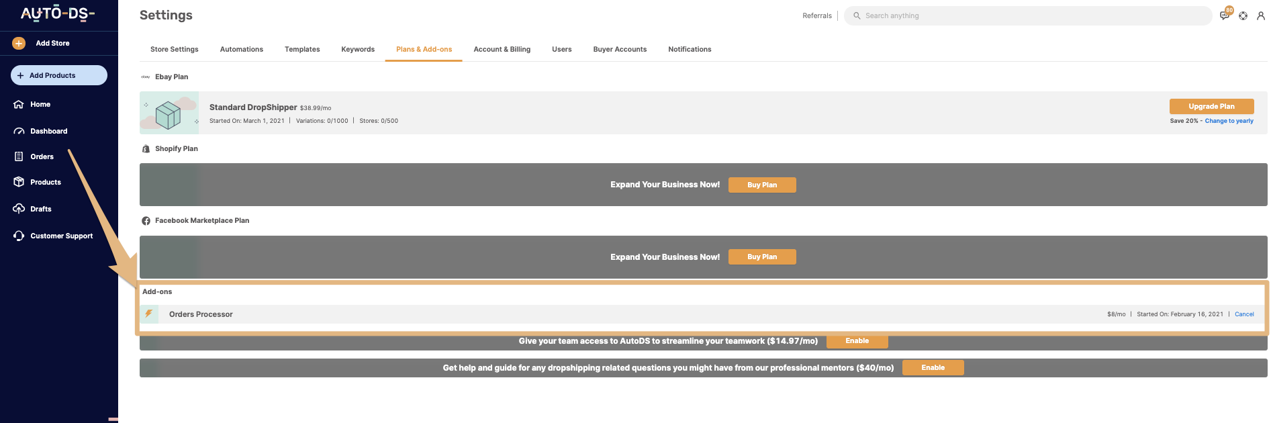
Task: Buy Plan for Facebook Marketplace
Action: tap(762, 256)
